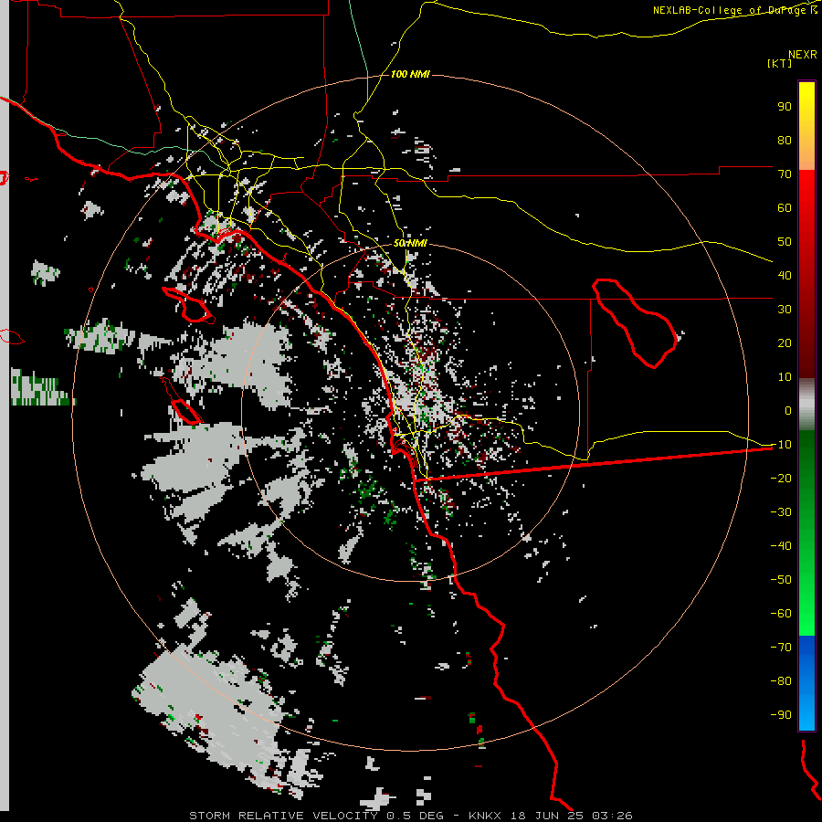Click the -10 value on velocity scale
Image resolution: width=822 pixels, height=822 pixels.
pyautogui.click(x=781, y=445)
